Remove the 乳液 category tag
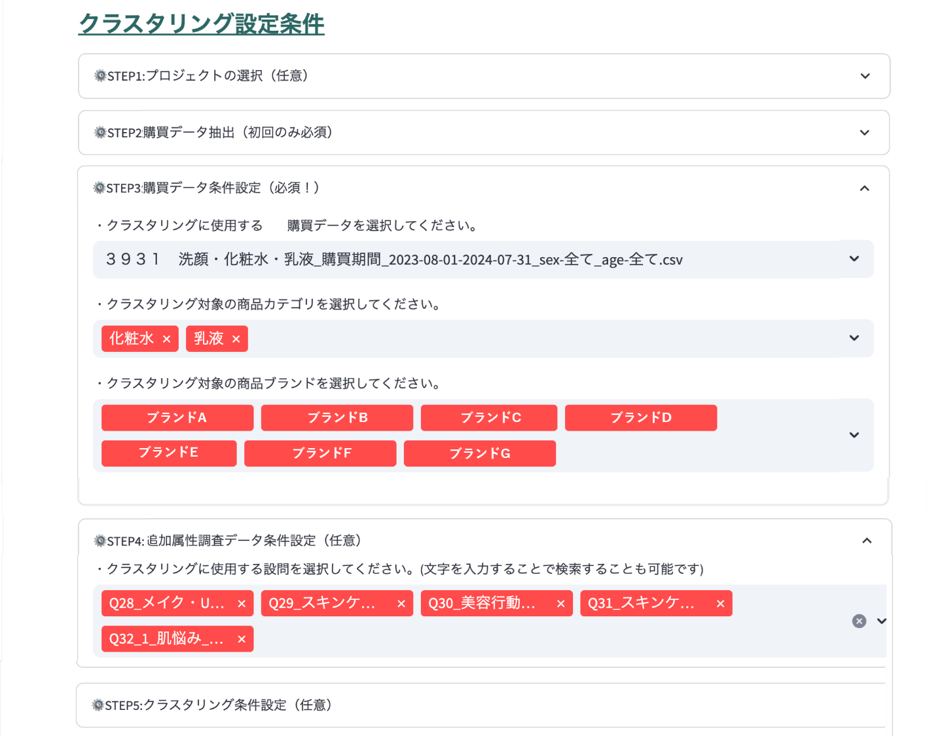The width and height of the screenshot is (929, 736). [236, 339]
